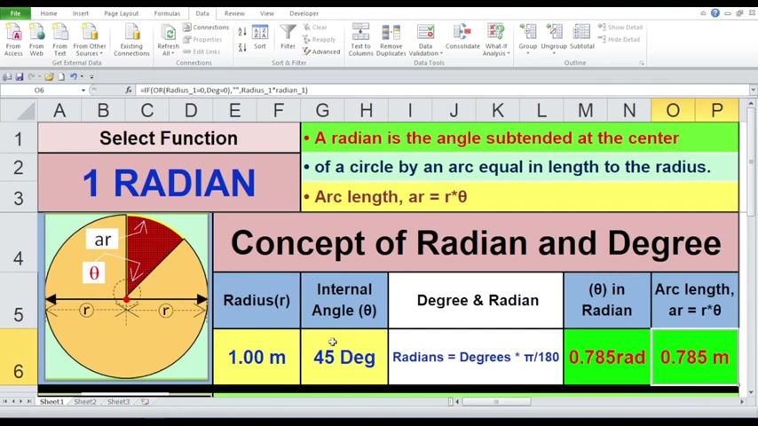This screenshot has width=758, height=426.
Task: Switch to the Page Layout tab
Action: coord(122,13)
